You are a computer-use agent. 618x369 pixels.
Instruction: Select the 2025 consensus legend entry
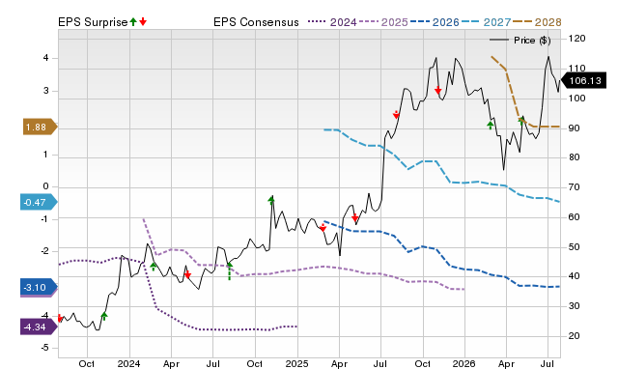(x=383, y=22)
